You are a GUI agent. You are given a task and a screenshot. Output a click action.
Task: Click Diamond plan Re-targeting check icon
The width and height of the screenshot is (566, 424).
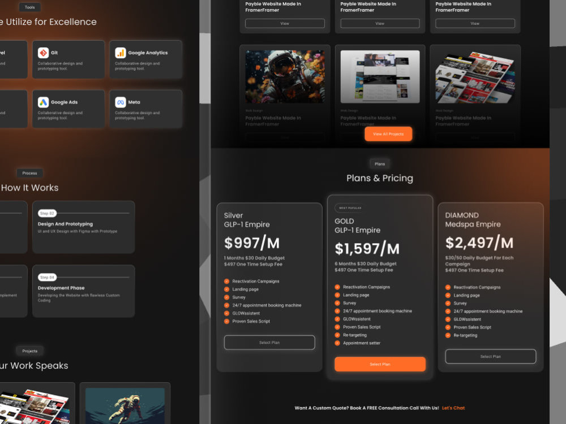[448, 335]
